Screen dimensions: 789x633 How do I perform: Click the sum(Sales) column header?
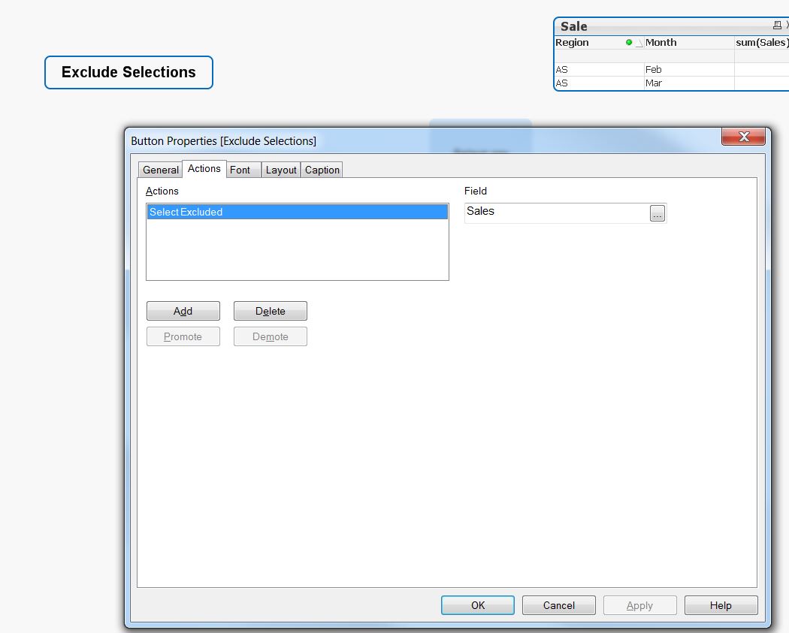click(762, 43)
